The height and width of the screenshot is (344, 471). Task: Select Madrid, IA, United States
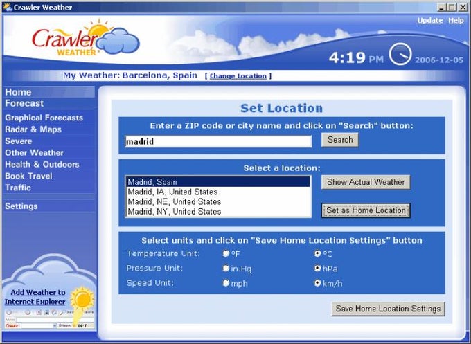tap(217, 192)
